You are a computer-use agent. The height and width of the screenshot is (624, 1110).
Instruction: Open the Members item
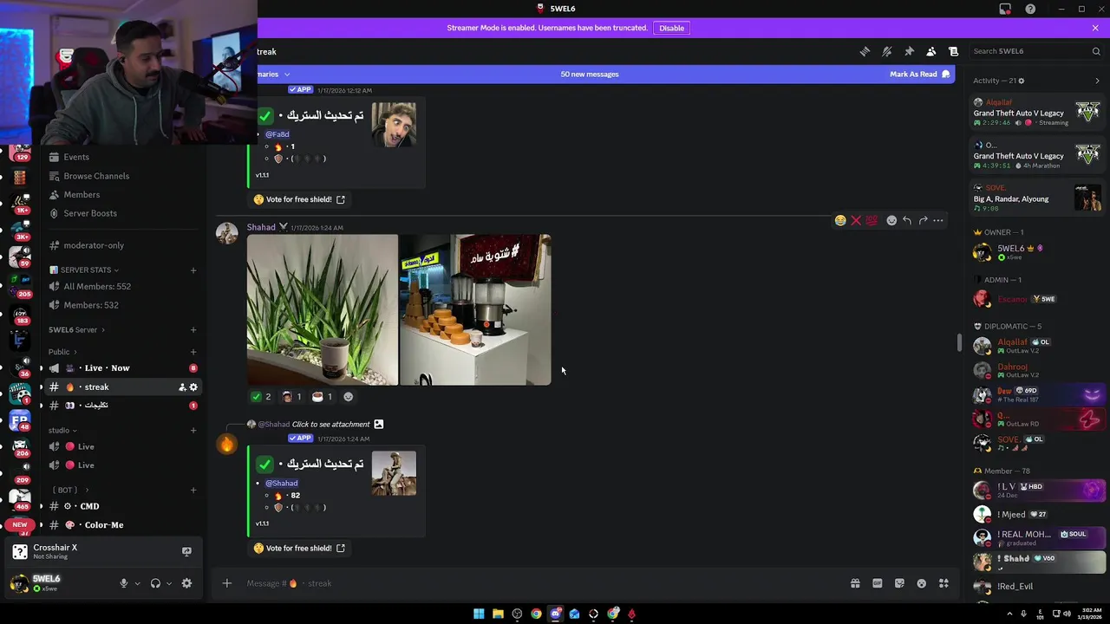[x=121, y=195]
